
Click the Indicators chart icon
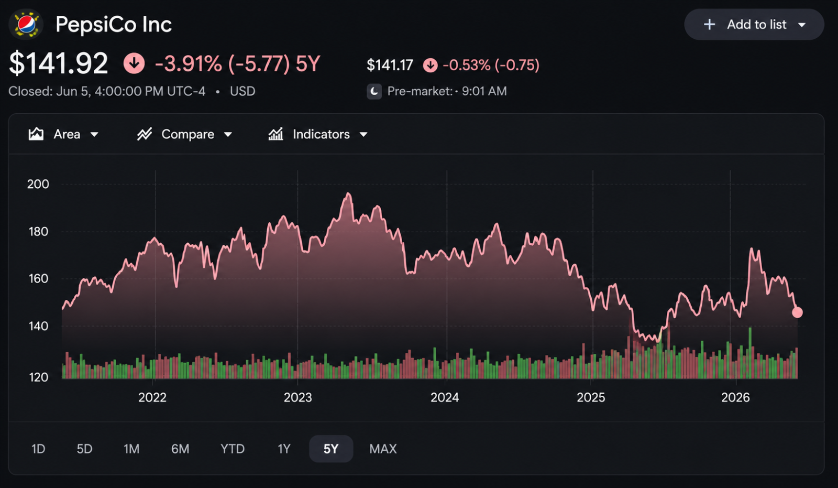point(276,134)
